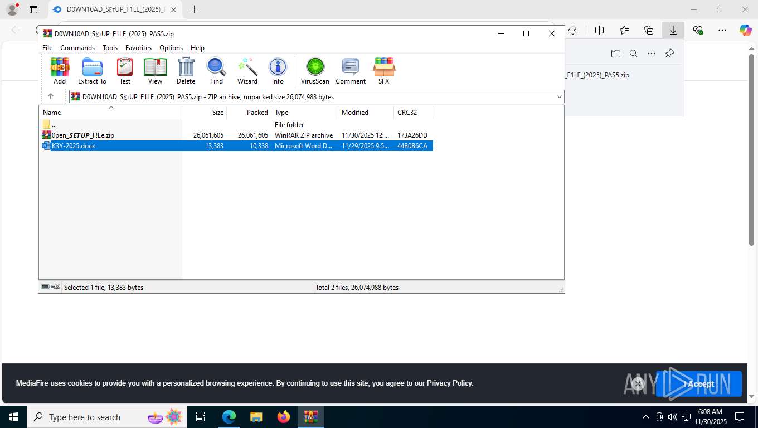This screenshot has height=428, width=758.
Task: Start VirusScan on the archive
Action: [315, 71]
